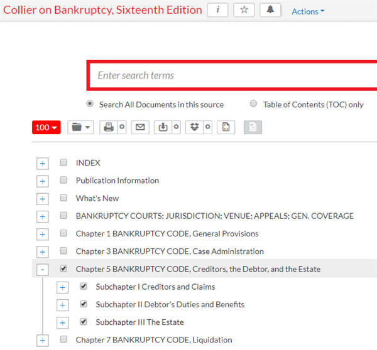Select Search All Documents in this source
Image resolution: width=377 pixels, height=350 pixels.
click(90, 103)
